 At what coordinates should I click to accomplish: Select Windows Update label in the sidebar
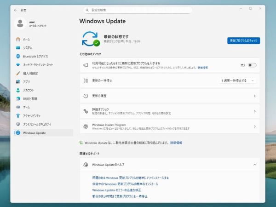coord(34,133)
